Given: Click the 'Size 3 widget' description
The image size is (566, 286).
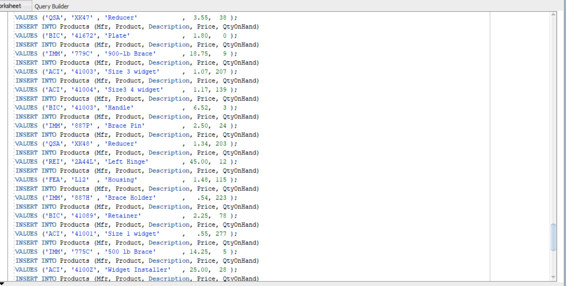Looking at the screenshot, I should tap(132, 72).
